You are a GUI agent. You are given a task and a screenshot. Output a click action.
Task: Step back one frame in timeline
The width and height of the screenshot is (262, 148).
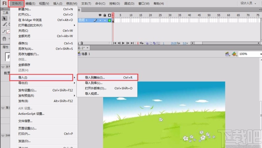tap(119, 43)
